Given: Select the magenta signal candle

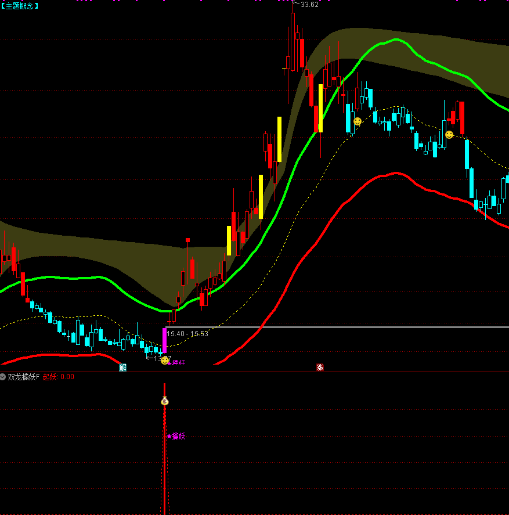Looking at the screenshot, I should coord(165,340).
